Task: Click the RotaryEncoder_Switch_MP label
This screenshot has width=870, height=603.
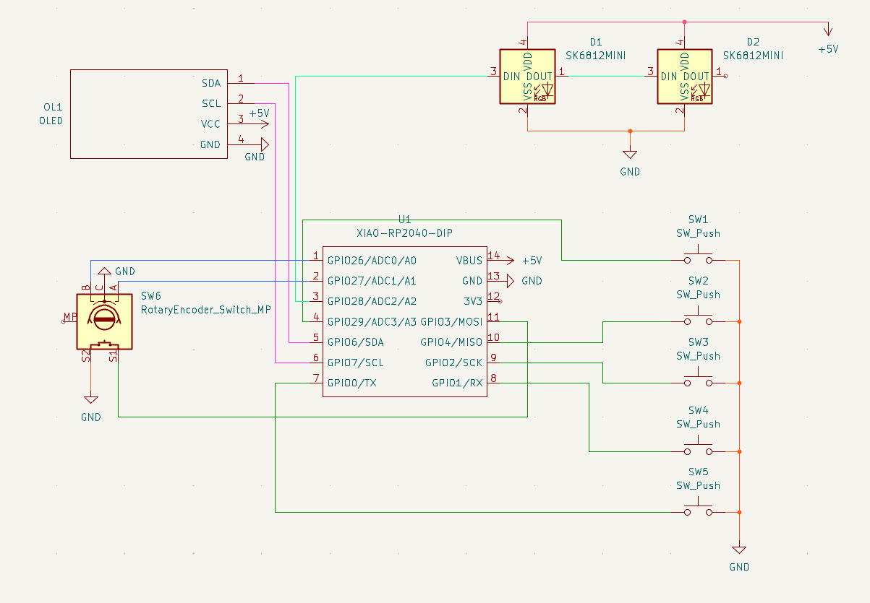Action: point(206,310)
